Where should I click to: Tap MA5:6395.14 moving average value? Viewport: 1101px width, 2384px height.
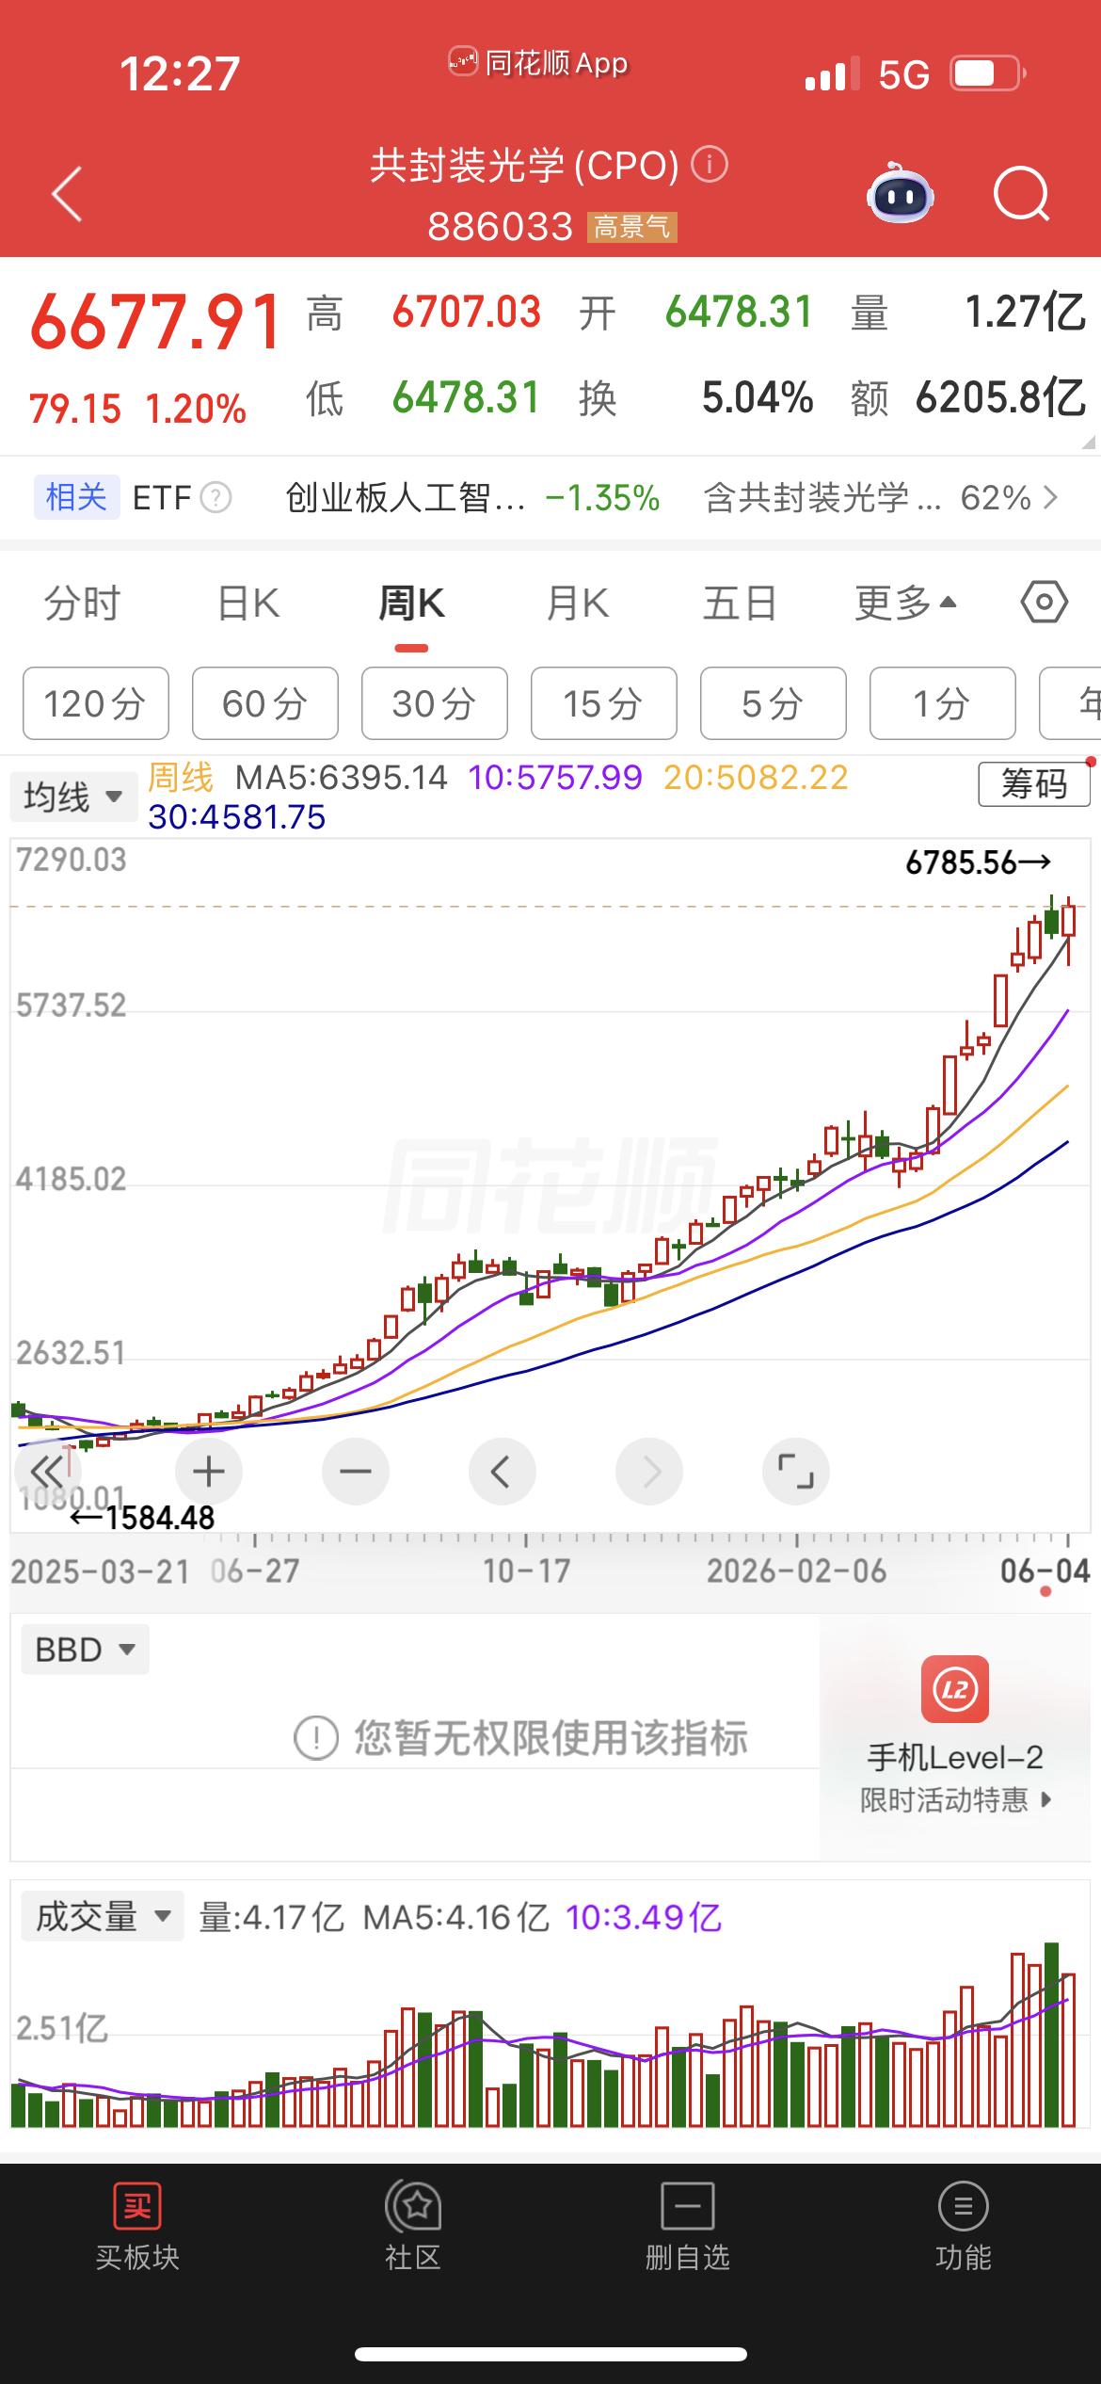[341, 778]
